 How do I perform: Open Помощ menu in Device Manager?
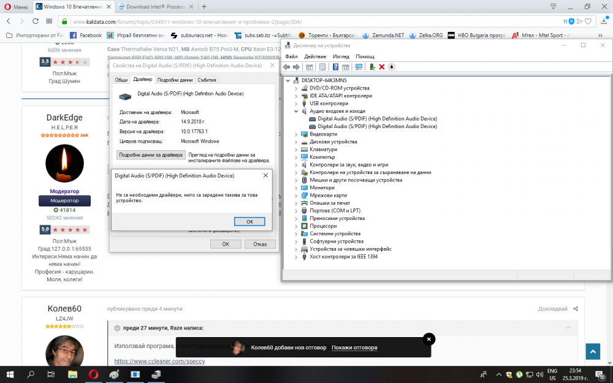[365, 56]
